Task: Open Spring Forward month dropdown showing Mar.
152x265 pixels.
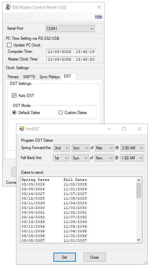Action: [x=104, y=148]
